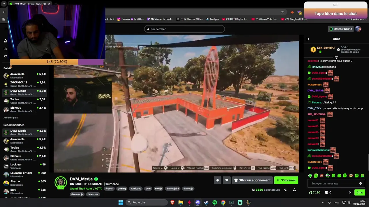The image size is (369, 207).
Task: Open Locklear in Recommandées list
Action: click(x=24, y=166)
